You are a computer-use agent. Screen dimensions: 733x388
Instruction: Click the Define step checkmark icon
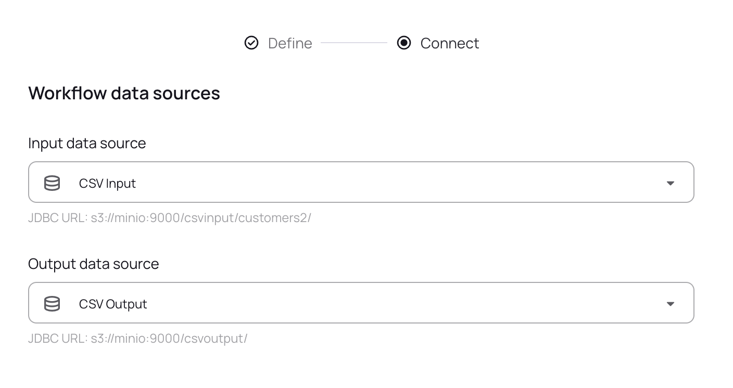251,43
